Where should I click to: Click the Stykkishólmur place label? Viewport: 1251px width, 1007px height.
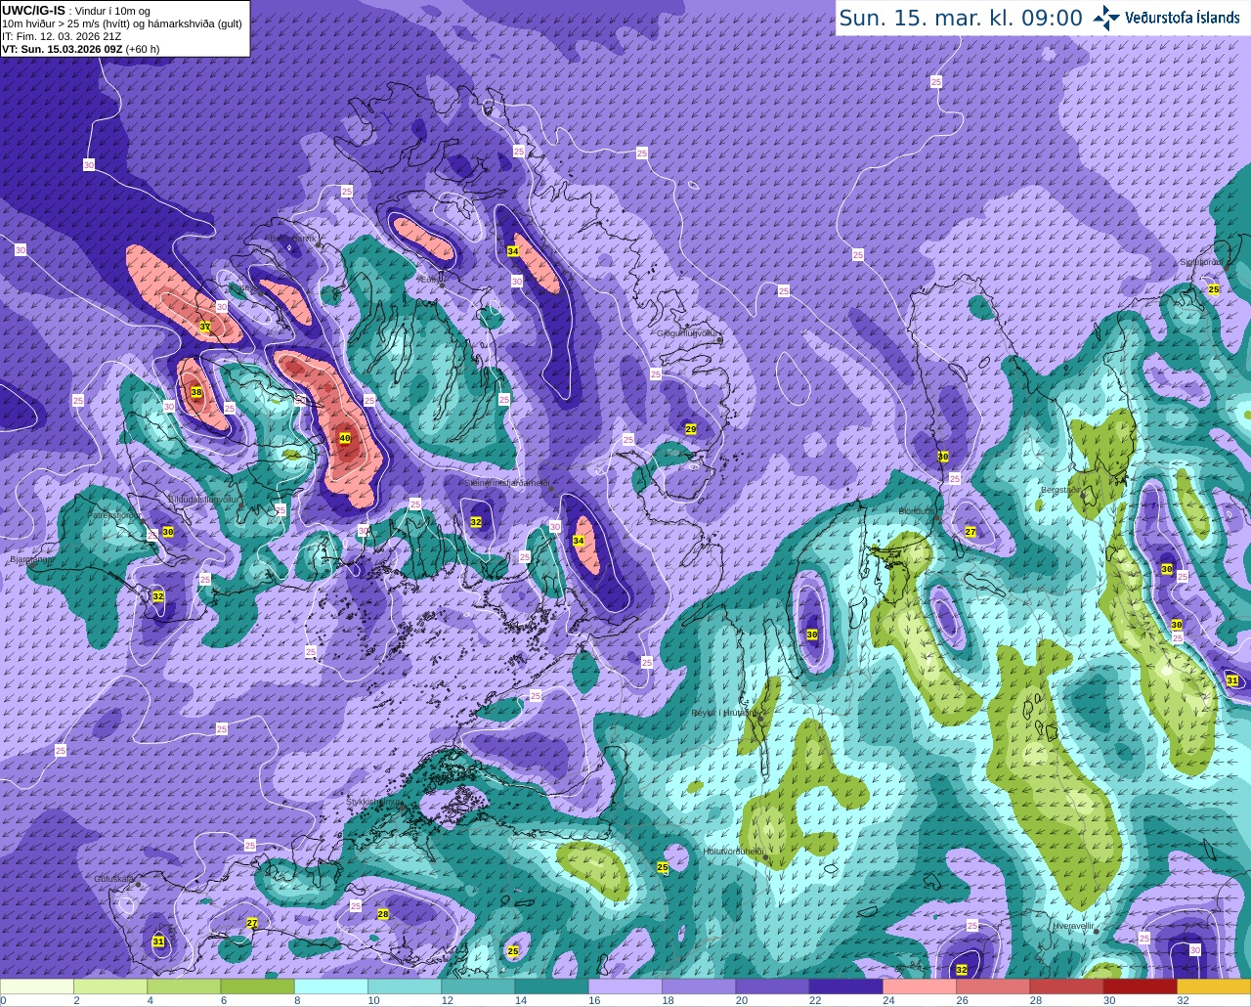(x=373, y=802)
